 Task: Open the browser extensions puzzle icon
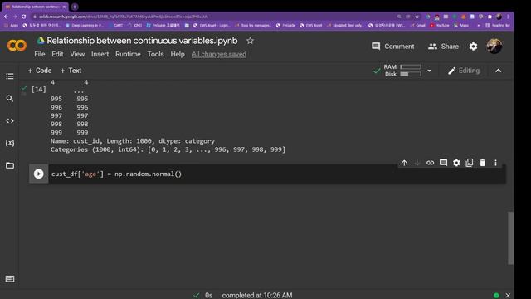[x=490, y=17]
